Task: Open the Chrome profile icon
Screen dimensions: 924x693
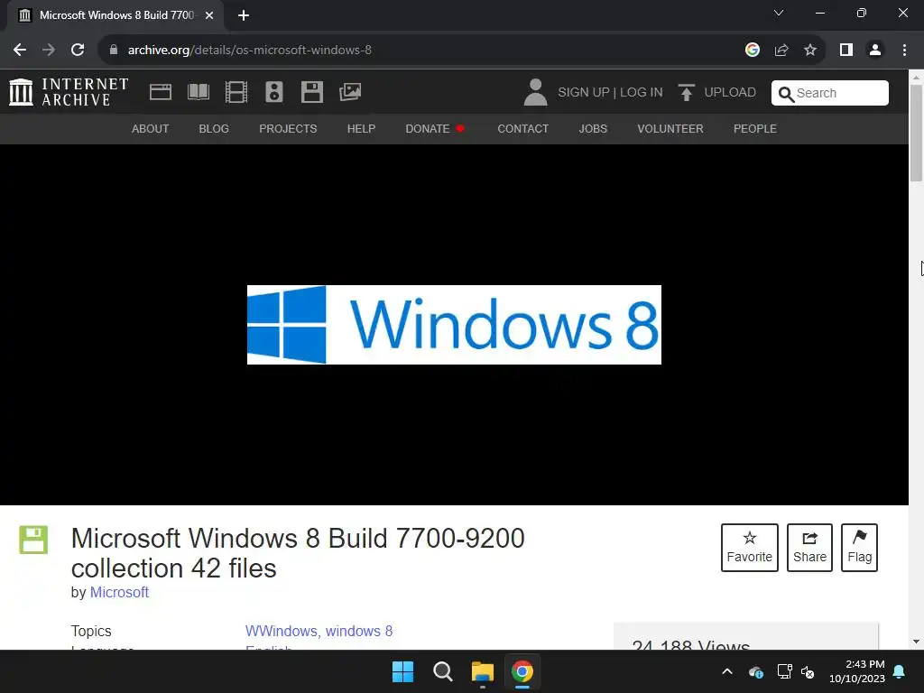Action: point(875,51)
